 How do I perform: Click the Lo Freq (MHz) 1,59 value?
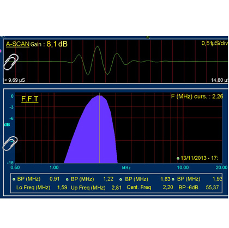click(x=62, y=188)
